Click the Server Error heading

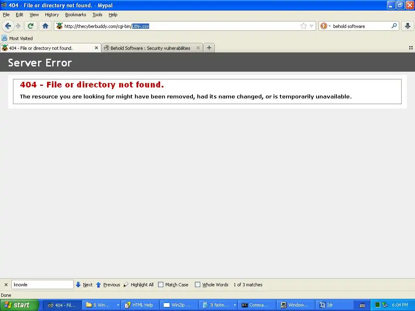pos(40,63)
